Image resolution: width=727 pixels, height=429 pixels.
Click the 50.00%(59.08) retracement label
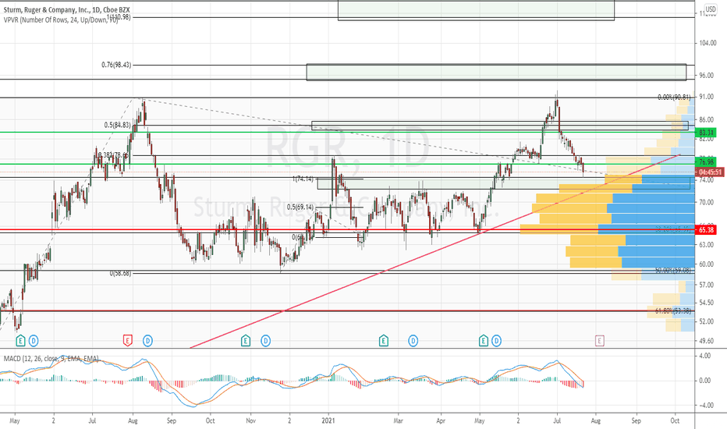tap(672, 270)
